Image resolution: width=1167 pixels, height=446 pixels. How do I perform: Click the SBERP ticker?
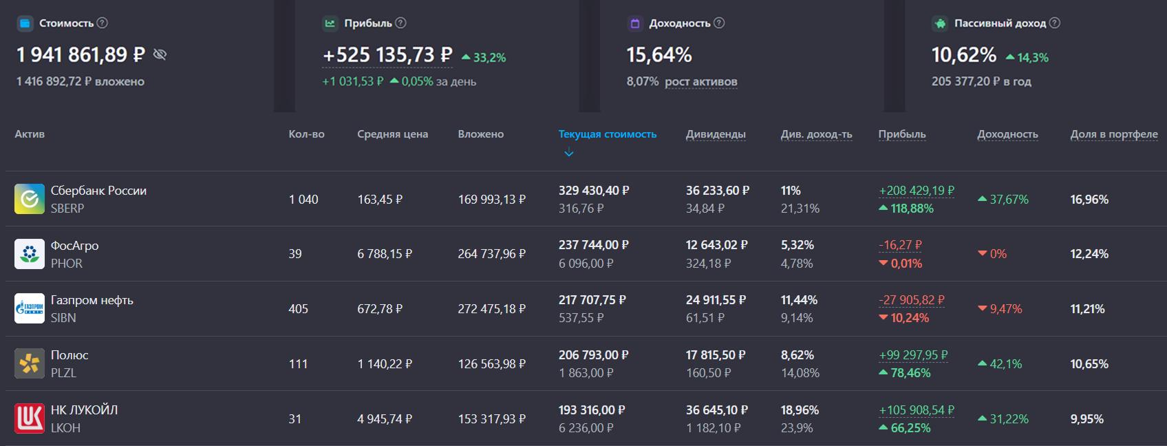coord(67,209)
